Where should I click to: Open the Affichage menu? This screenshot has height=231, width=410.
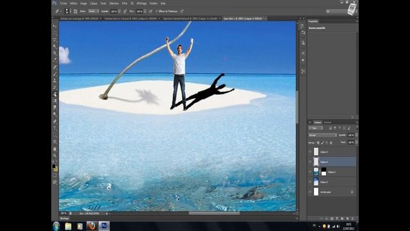[142, 3]
